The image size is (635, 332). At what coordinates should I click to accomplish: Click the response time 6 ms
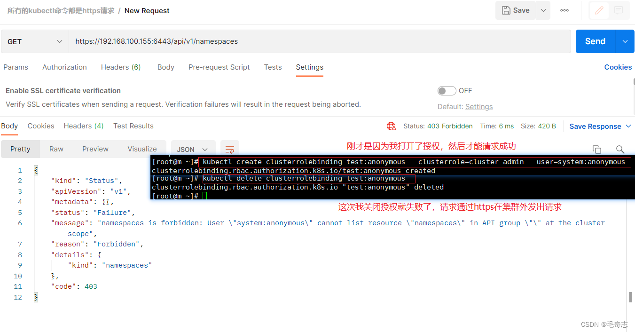click(497, 126)
